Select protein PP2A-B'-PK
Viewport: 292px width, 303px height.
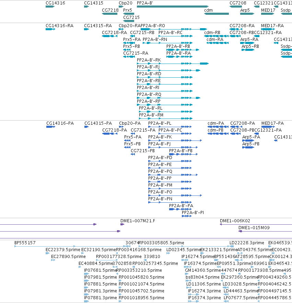click(160, 137)
